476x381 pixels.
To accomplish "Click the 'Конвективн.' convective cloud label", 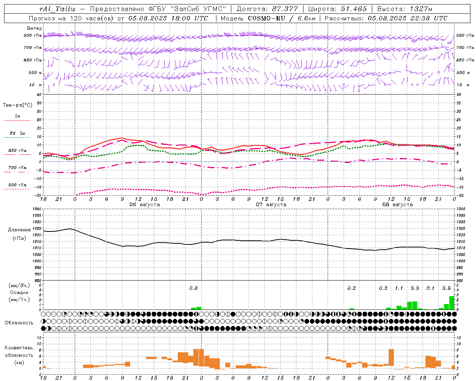I will tap(19, 348).
